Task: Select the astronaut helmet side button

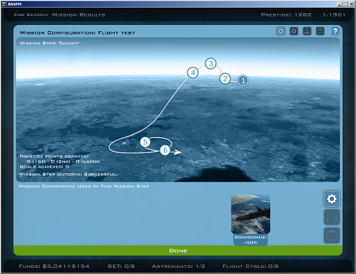Action: [331, 235]
